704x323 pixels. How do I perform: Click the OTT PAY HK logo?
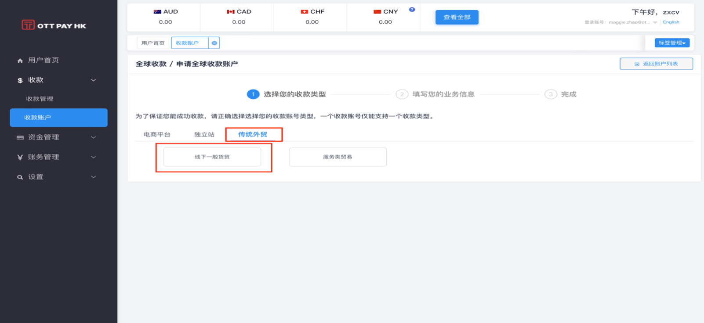point(54,25)
